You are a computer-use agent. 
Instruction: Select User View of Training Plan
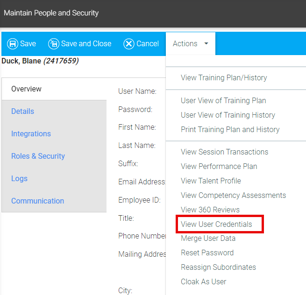pyautogui.click(x=223, y=100)
